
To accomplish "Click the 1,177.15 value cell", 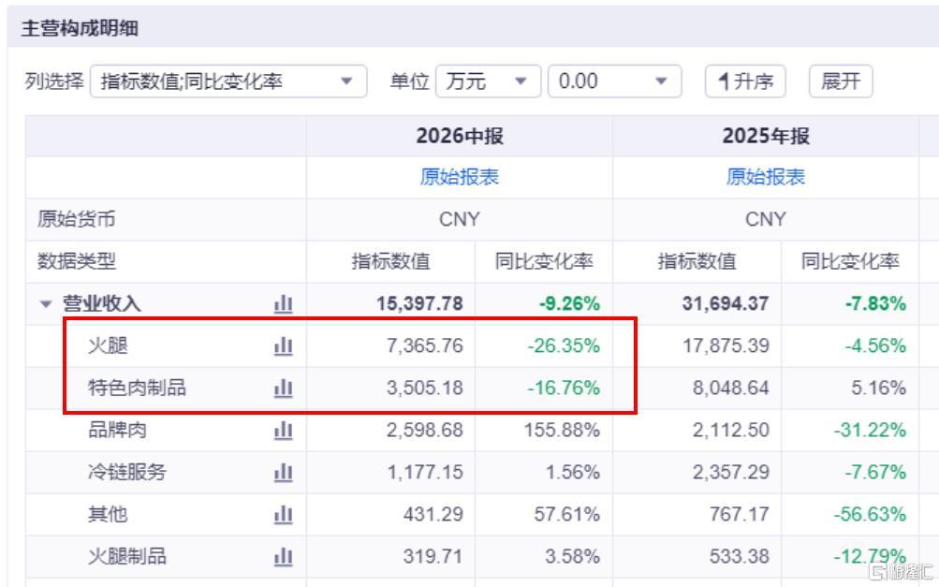I will click(425, 472).
